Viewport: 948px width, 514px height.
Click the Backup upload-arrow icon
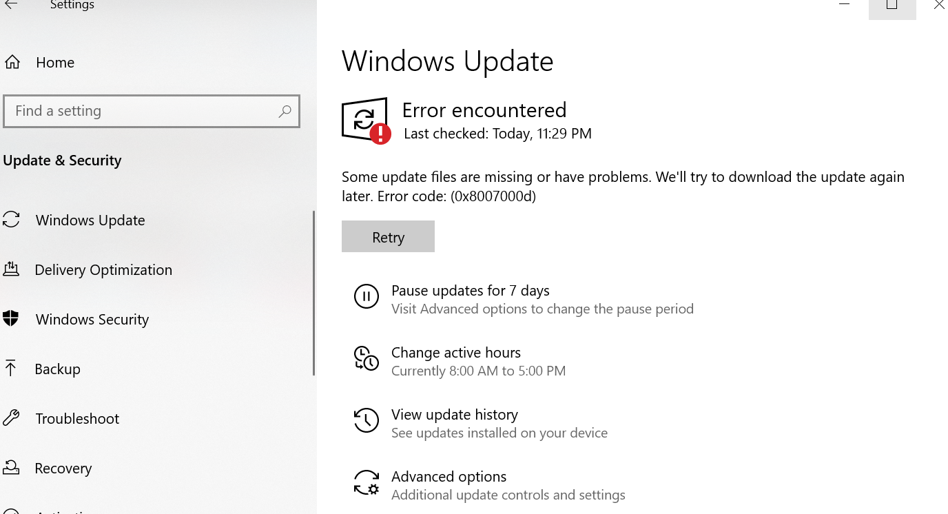tap(12, 368)
